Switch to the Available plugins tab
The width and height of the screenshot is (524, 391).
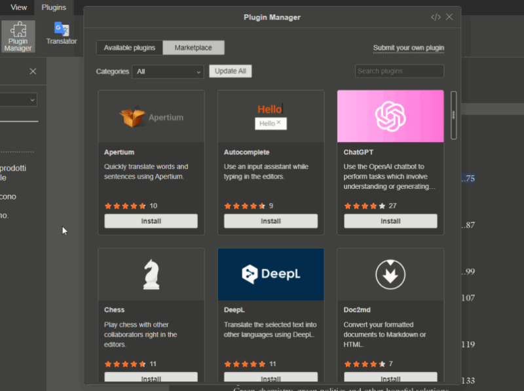128,47
